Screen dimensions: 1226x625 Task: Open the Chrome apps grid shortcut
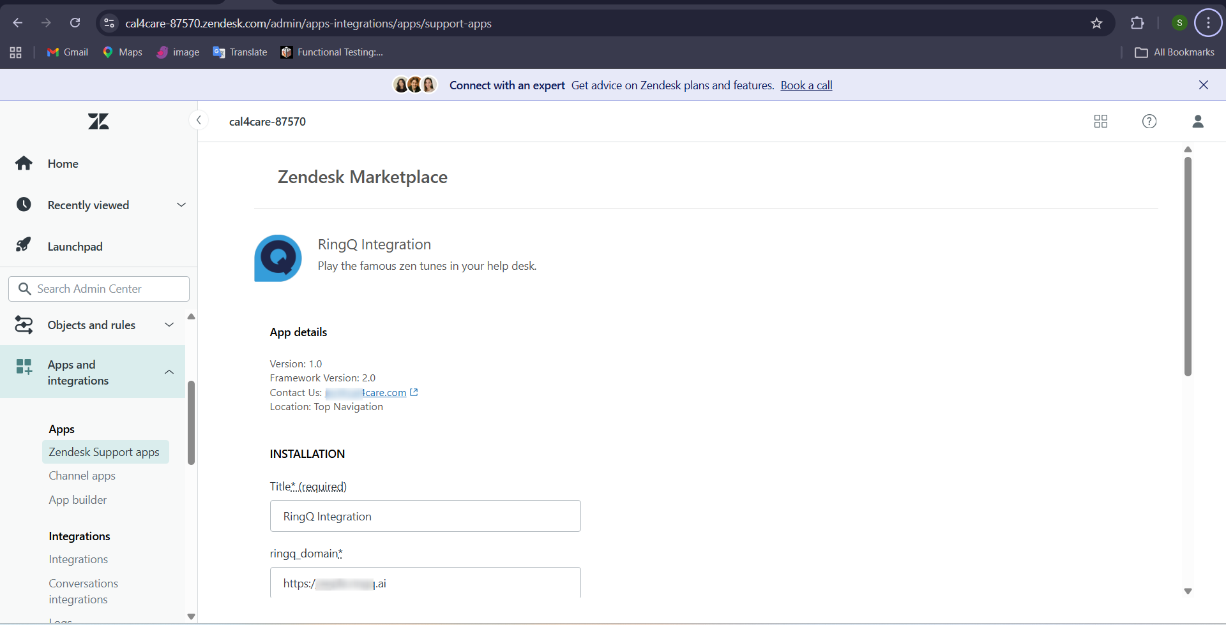(x=16, y=52)
